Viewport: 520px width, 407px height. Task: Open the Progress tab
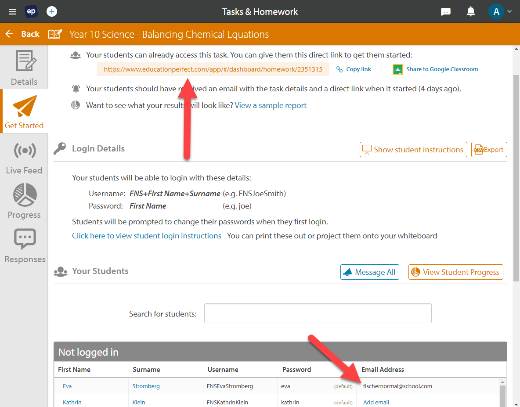[24, 201]
